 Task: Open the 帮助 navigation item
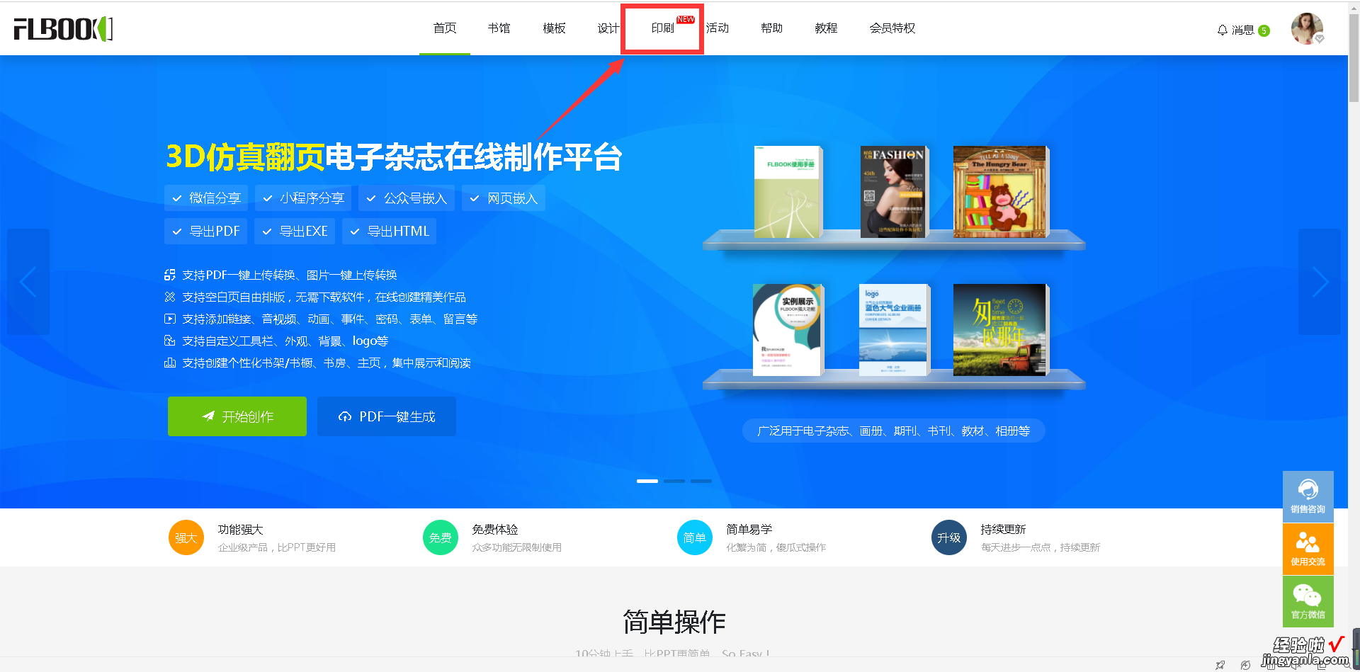click(x=771, y=28)
